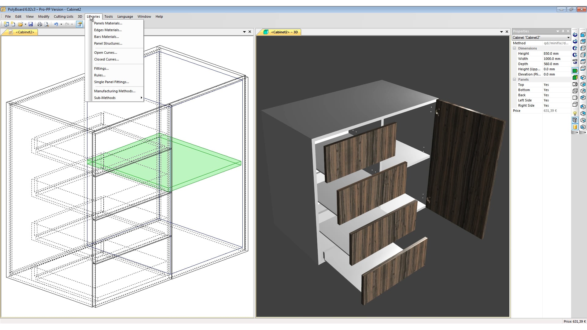The height and width of the screenshot is (330, 587).
Task: Switch to the Cabinet2 3D tab
Action: (282, 32)
